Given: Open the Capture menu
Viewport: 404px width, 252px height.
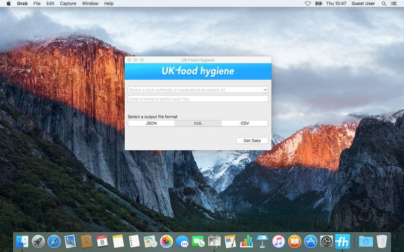Looking at the screenshot, I should click(x=68, y=4).
